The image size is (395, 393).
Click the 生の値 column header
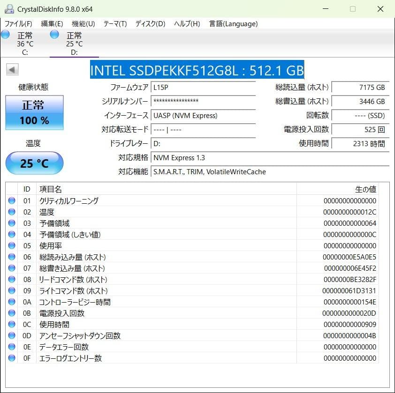[338, 189]
